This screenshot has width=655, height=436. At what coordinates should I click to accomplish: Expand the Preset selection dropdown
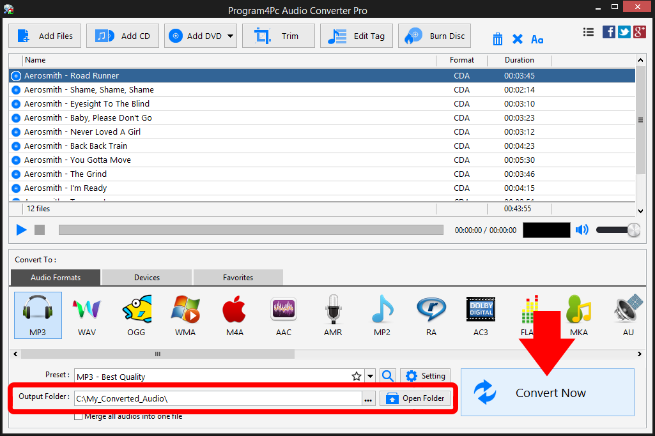pos(369,376)
